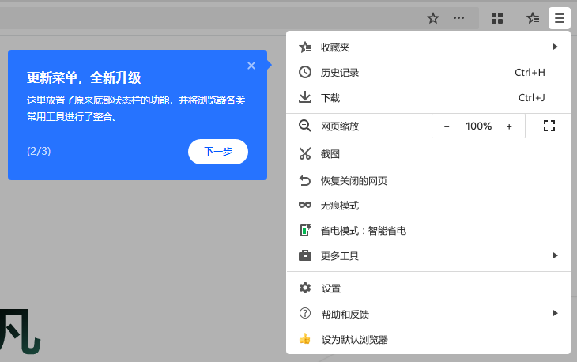577x362 pixels.
Task: Click the clock icon beside 历史记录
Action: pos(304,72)
